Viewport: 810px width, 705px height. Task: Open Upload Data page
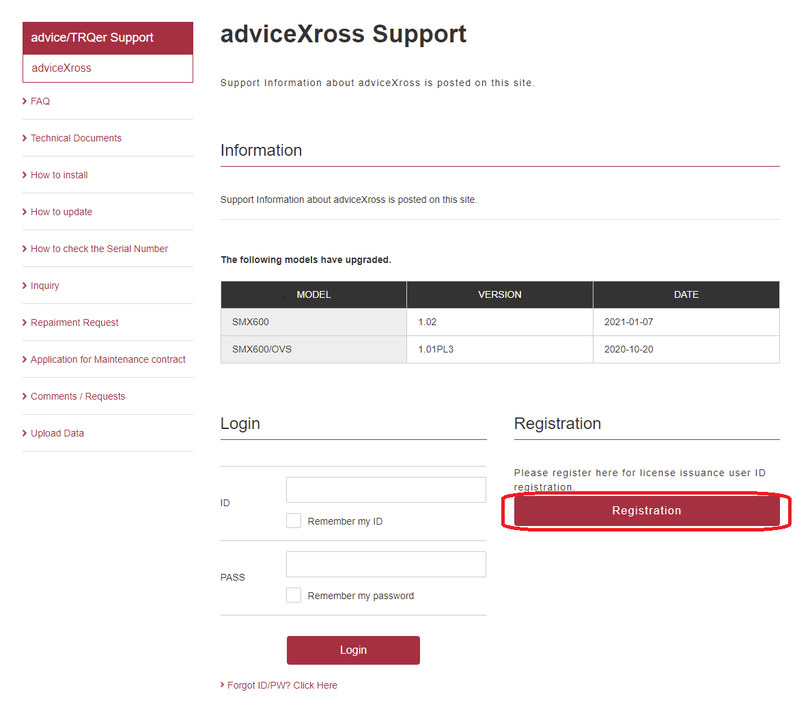(x=57, y=433)
